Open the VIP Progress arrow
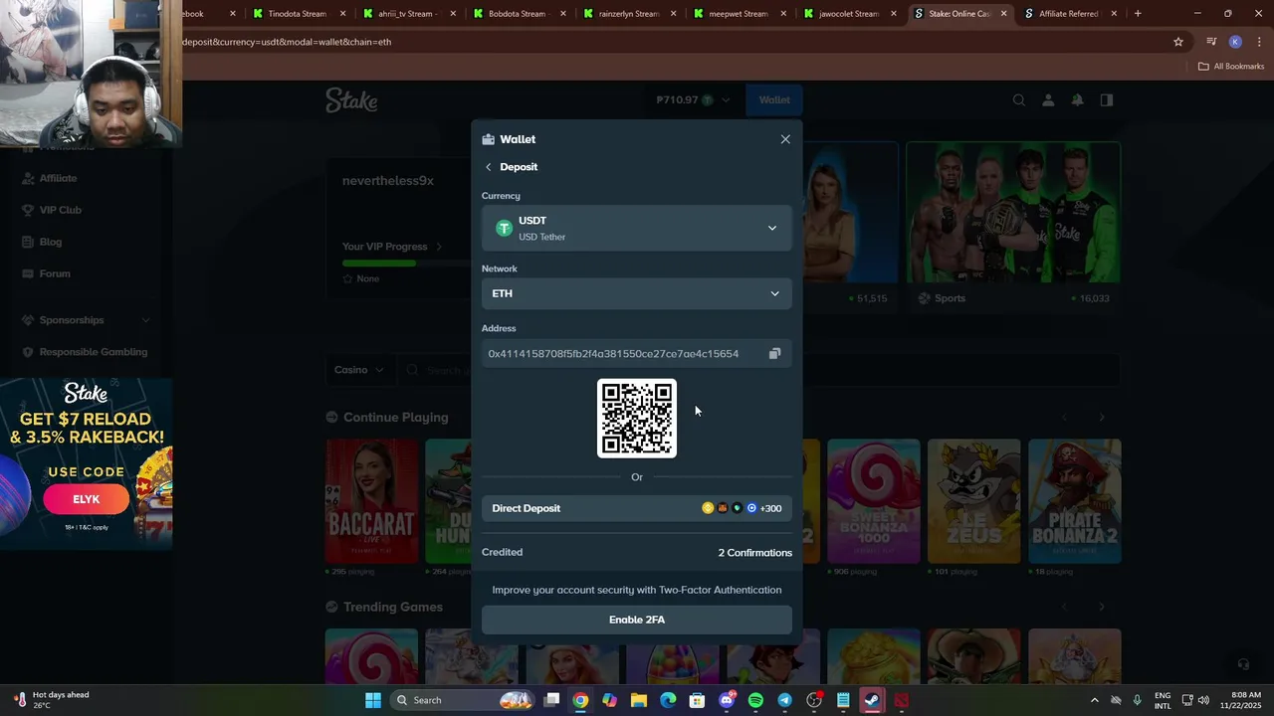 tap(438, 247)
